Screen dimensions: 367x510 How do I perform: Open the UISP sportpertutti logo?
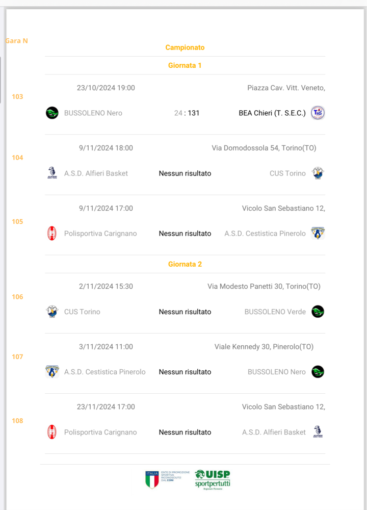[213, 480]
